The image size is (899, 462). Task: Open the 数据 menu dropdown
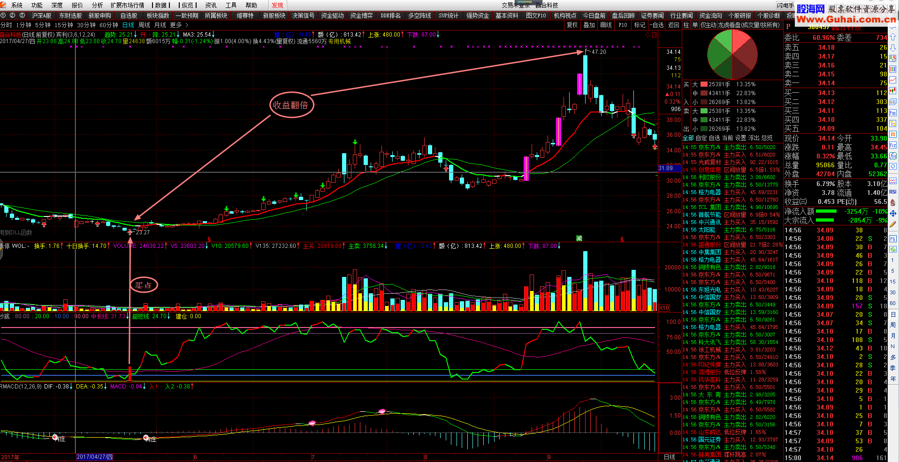point(161,5)
